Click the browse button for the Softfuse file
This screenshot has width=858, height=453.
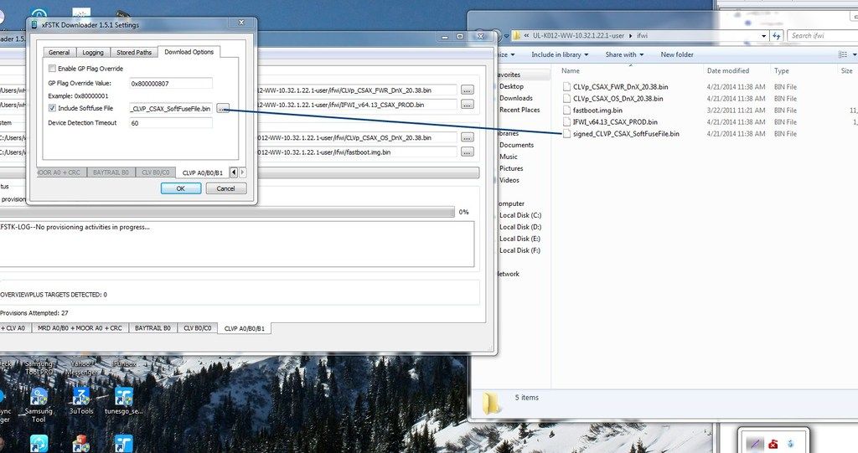coord(223,108)
